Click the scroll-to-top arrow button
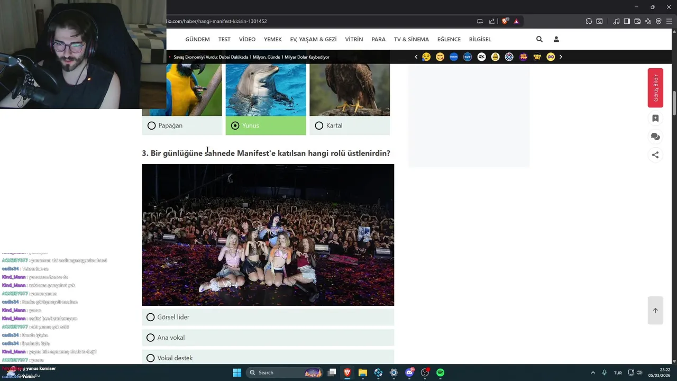Screen dimensions: 677x381 coord(655,311)
